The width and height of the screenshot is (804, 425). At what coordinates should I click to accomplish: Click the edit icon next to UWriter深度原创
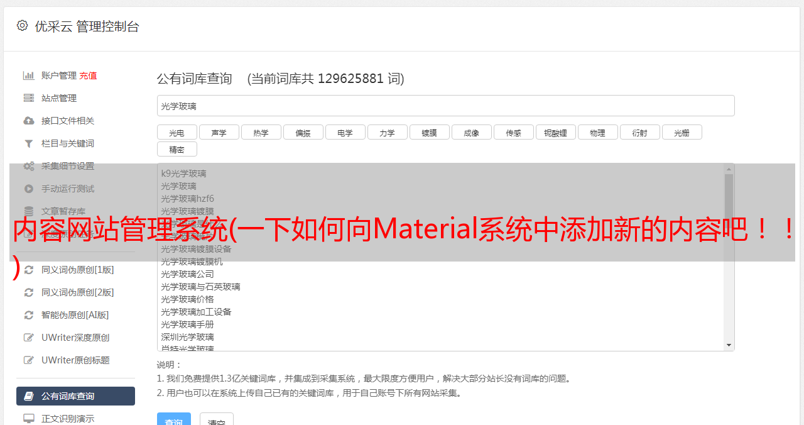coord(29,338)
